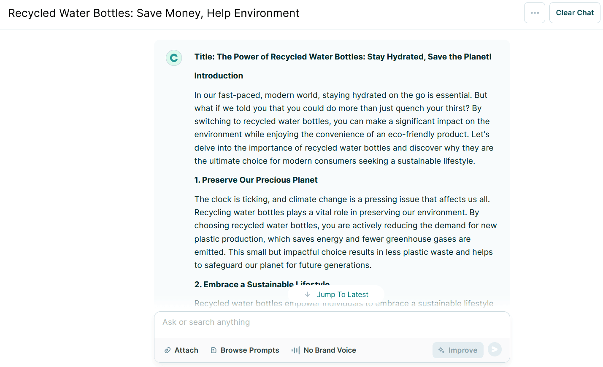Click the down arrow beside Jump To Latest

(308, 294)
